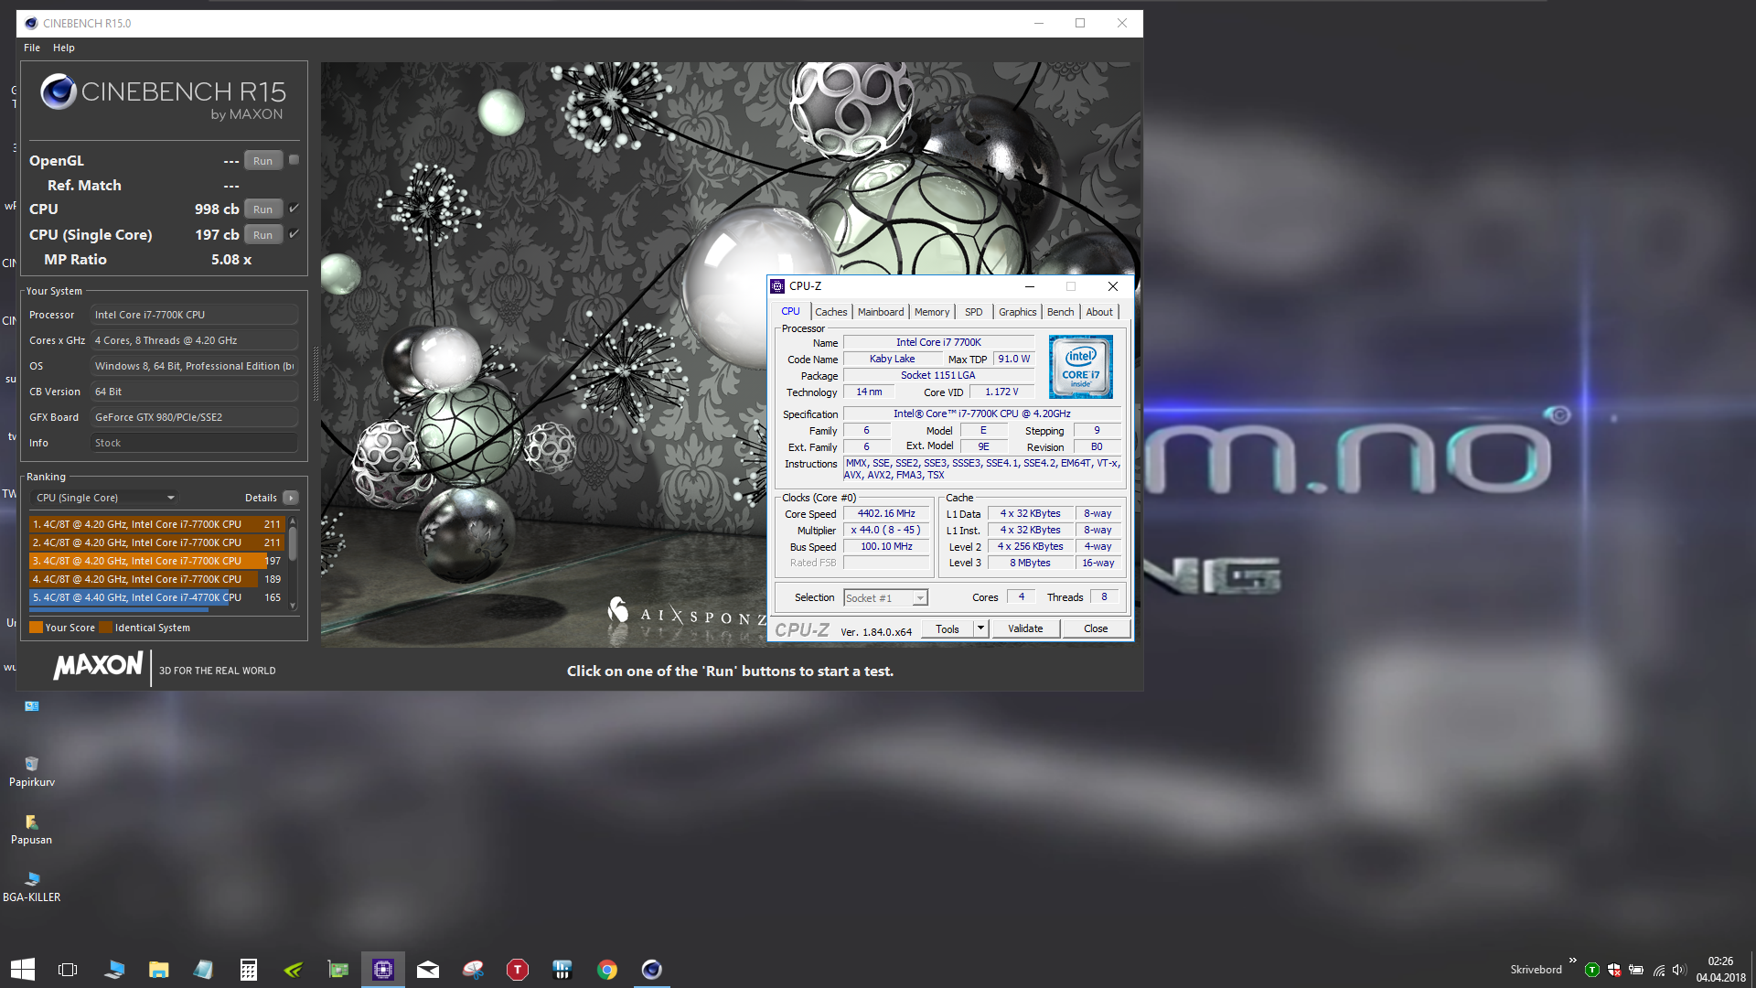The image size is (1756, 988).
Task: Switch to Cinebench in the taskbar
Action: click(x=652, y=969)
